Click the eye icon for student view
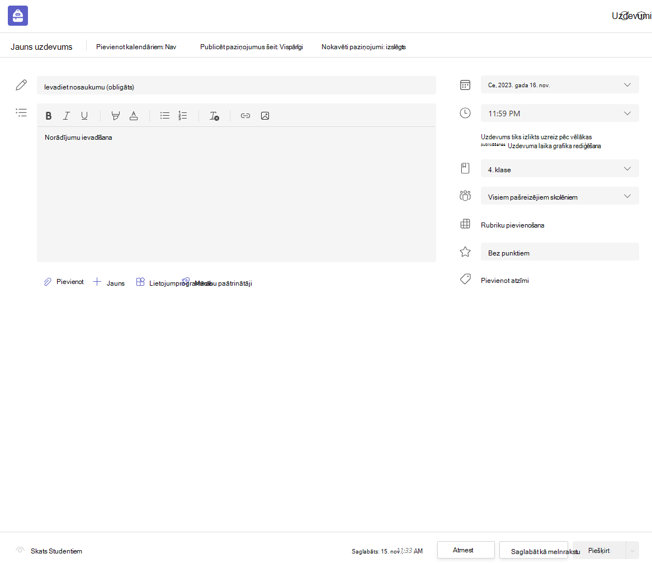 point(20,550)
